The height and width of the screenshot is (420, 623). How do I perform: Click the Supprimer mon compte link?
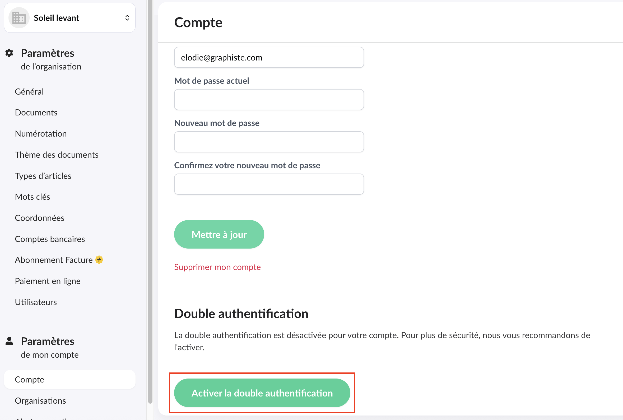tap(217, 267)
